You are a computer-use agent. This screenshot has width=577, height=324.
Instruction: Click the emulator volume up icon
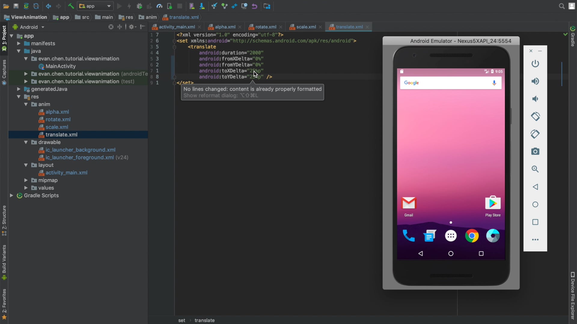coord(535,81)
